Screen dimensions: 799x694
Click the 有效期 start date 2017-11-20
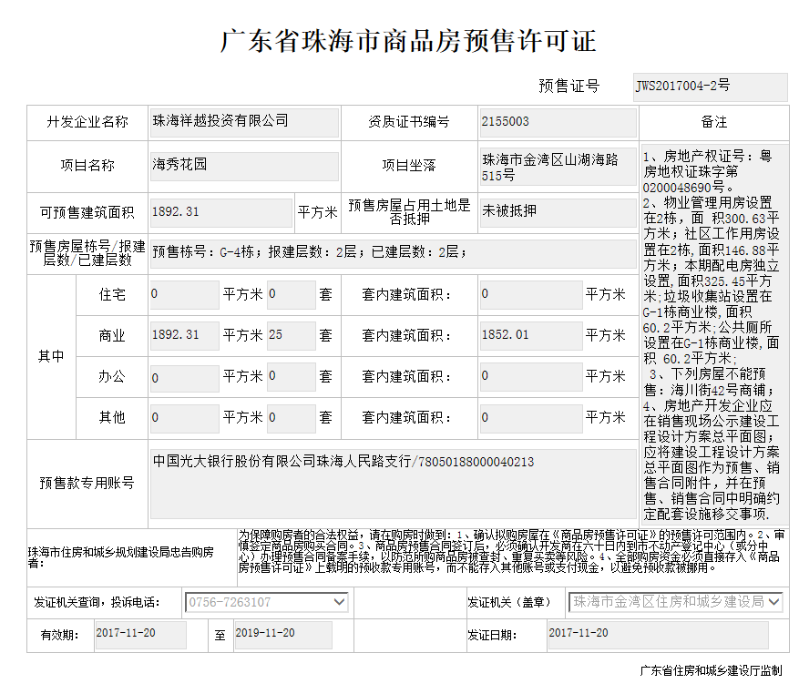[x=139, y=634]
